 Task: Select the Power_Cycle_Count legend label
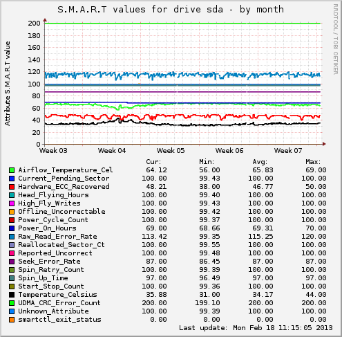pyautogui.click(x=53, y=220)
